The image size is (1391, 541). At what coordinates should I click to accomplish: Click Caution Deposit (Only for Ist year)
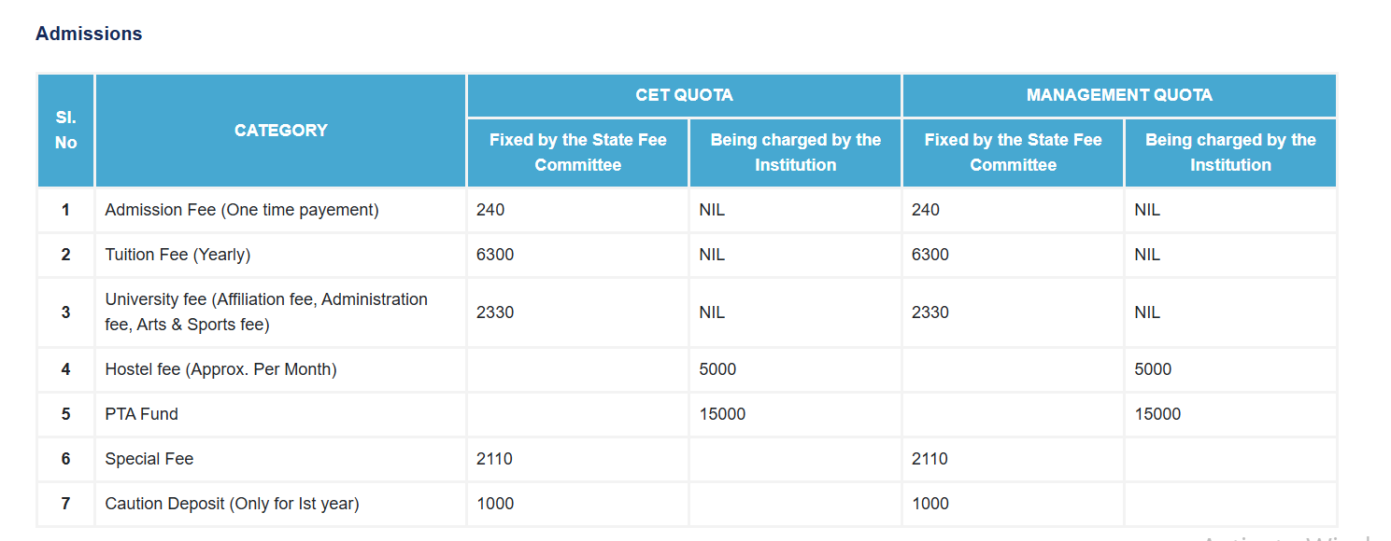click(x=232, y=504)
